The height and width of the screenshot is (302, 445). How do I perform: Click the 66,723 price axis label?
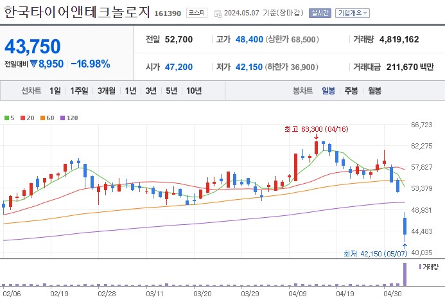point(422,125)
